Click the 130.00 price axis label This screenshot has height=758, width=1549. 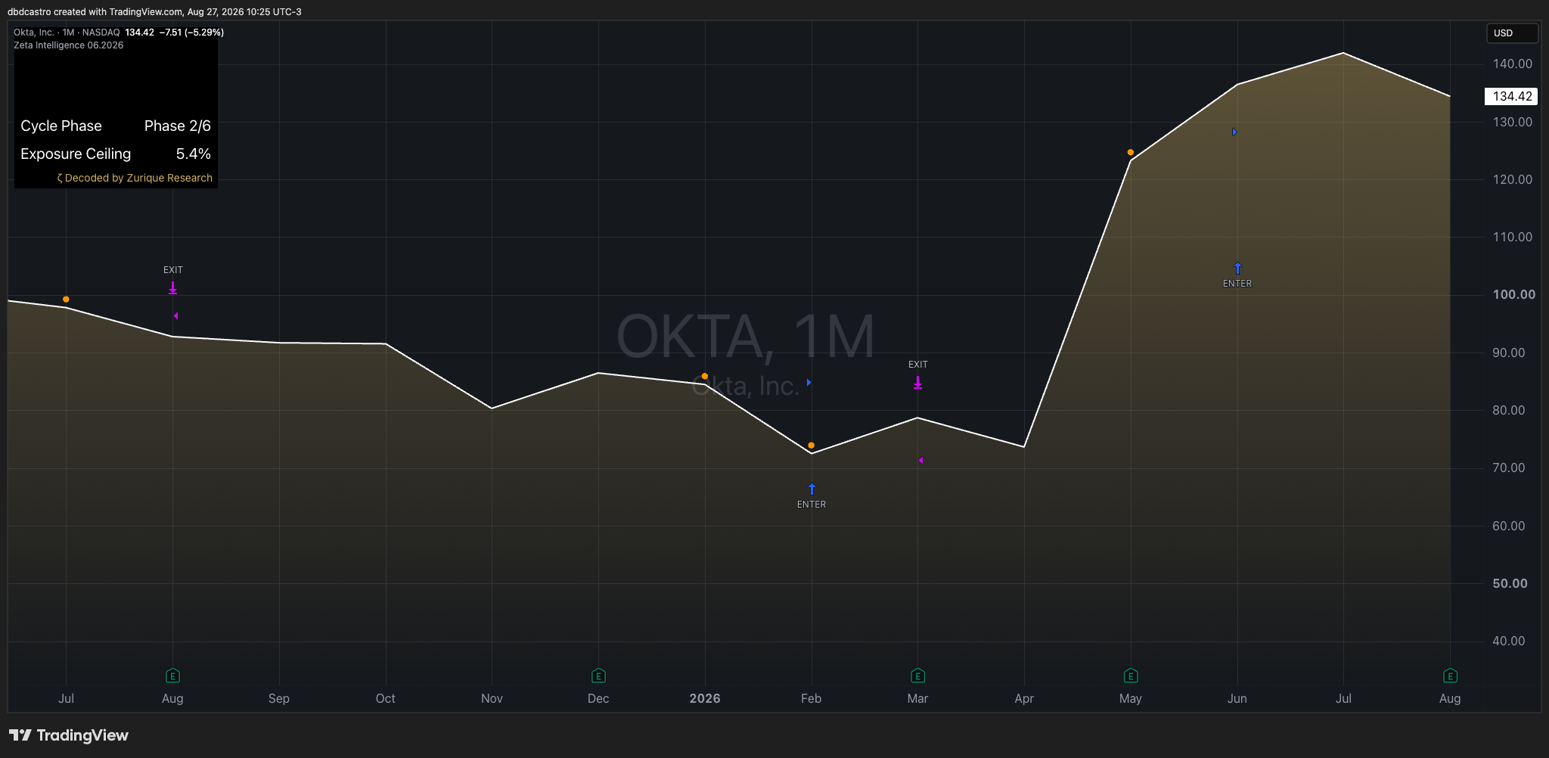(x=1513, y=122)
